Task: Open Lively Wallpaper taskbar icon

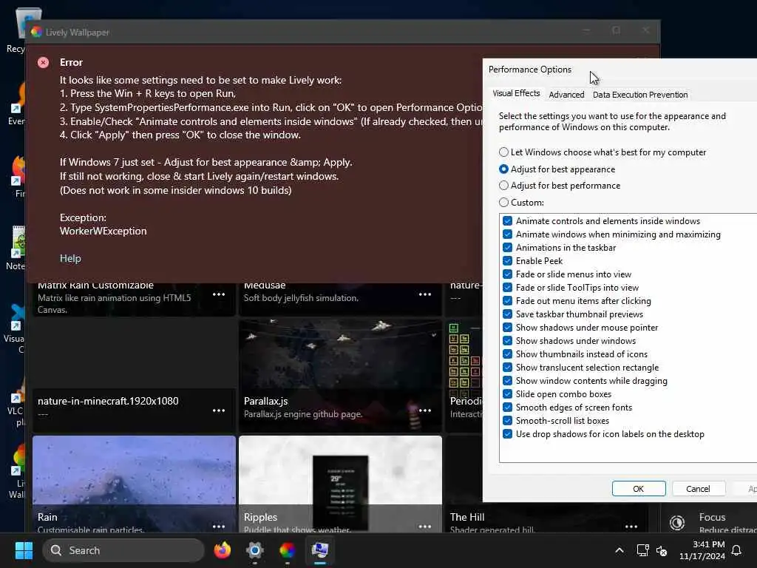Action: (x=288, y=550)
